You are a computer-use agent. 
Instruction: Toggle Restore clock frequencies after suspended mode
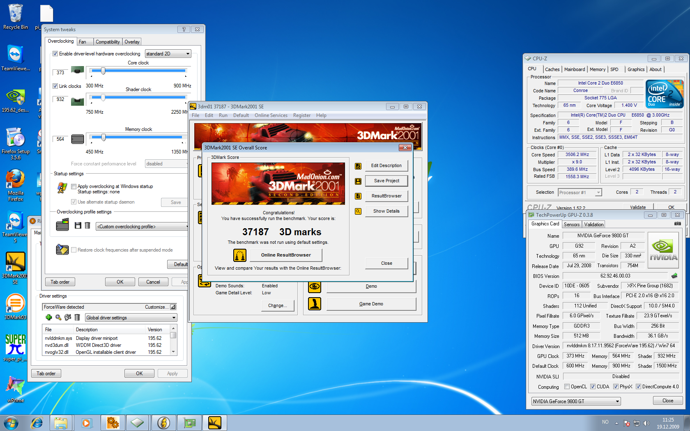coord(74,250)
